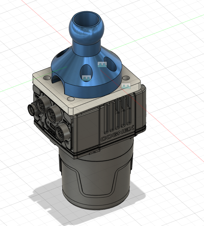
Task: Click the embossed COGNEX logo text
Action: (x=117, y=133)
